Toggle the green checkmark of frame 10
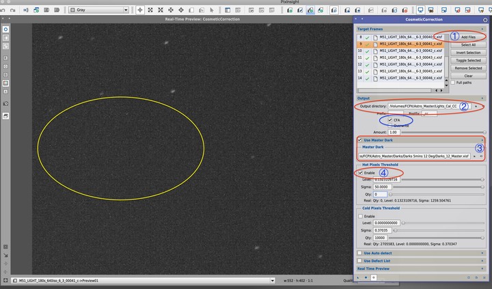 (367, 51)
